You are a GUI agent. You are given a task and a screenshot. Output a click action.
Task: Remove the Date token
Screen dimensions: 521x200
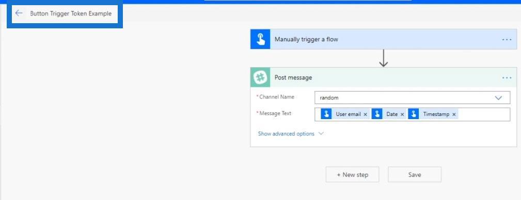[402, 114]
